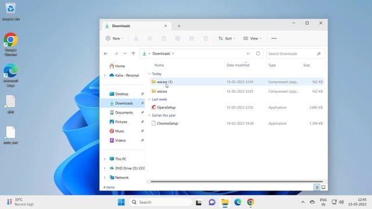
Task: Open the View layout dropdown
Action: [x=252, y=38]
